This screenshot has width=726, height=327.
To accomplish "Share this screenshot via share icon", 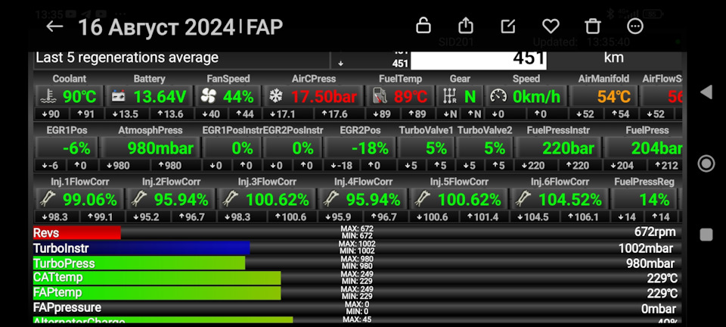I will click(466, 26).
